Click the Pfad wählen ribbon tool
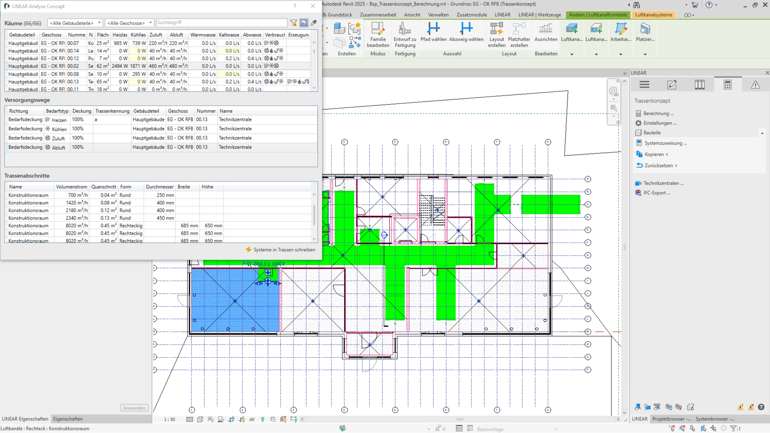Screen dimensions: 770x433 tap(433, 32)
